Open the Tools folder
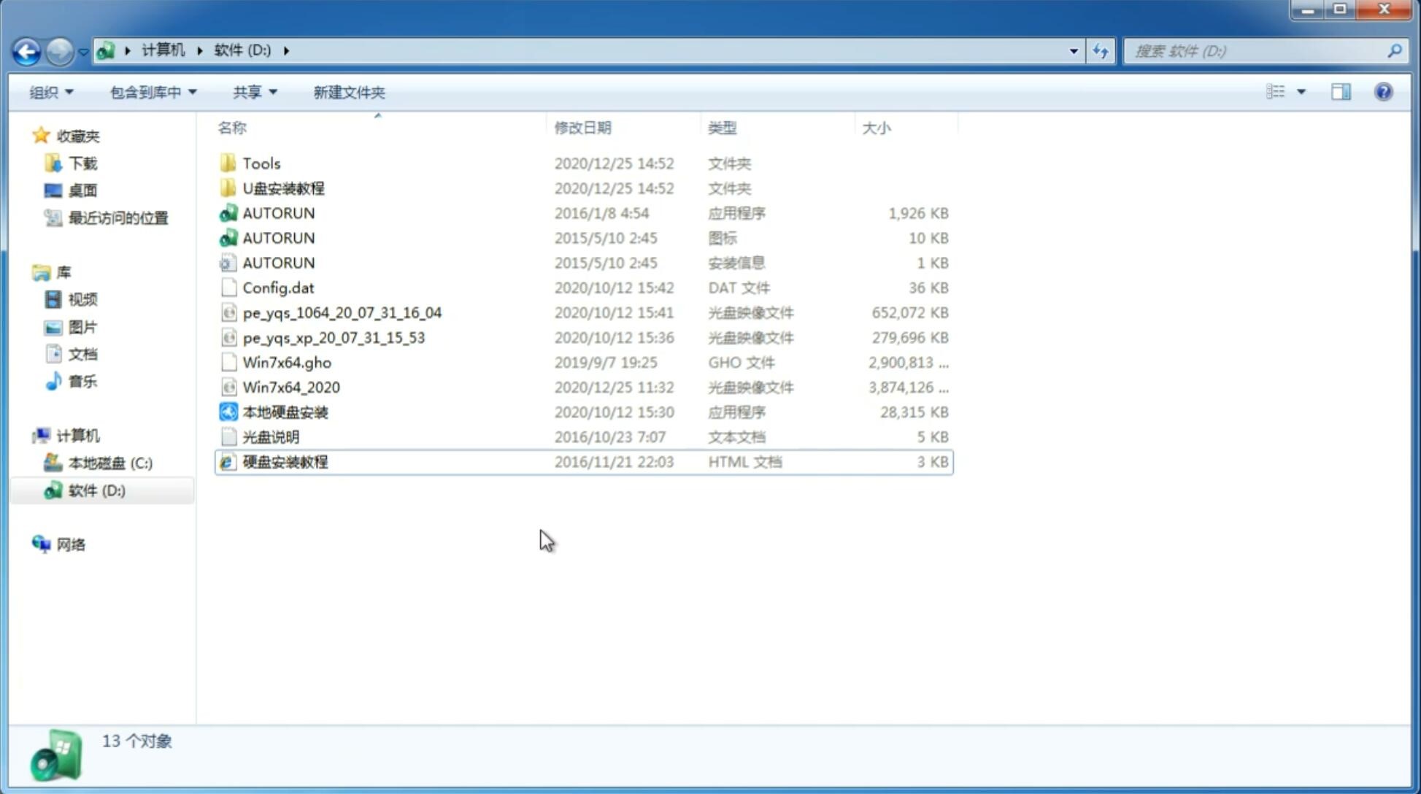Screen dimensions: 1421x794 point(261,163)
